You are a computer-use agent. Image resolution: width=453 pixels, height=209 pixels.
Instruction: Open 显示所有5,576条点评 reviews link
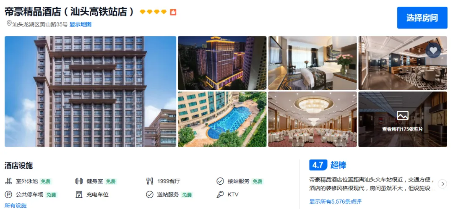pos(335,201)
